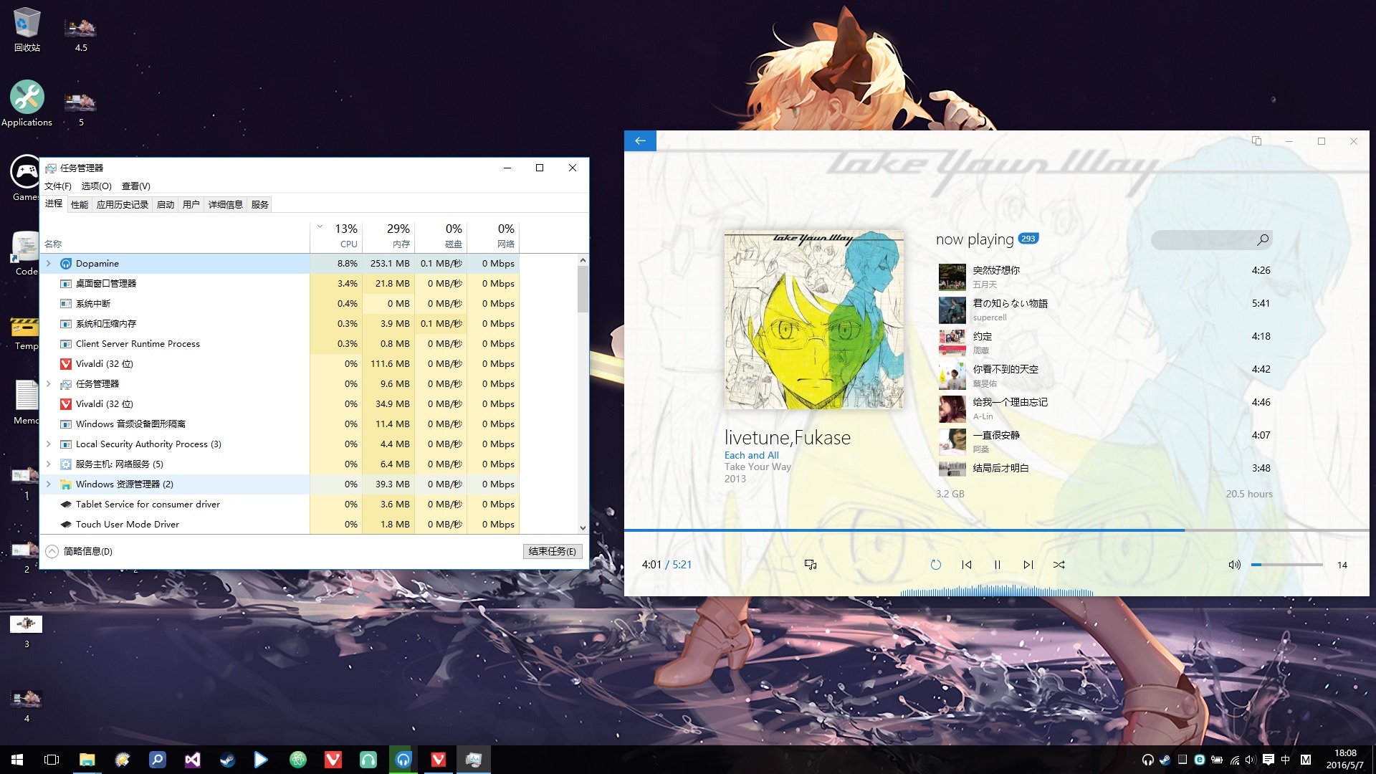
Task: Select song 约定 in now playing list
Action: point(982,337)
